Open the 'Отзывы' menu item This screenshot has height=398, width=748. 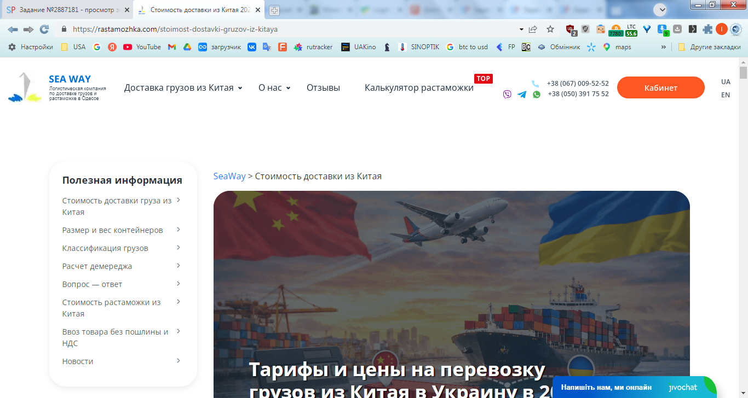click(x=323, y=87)
